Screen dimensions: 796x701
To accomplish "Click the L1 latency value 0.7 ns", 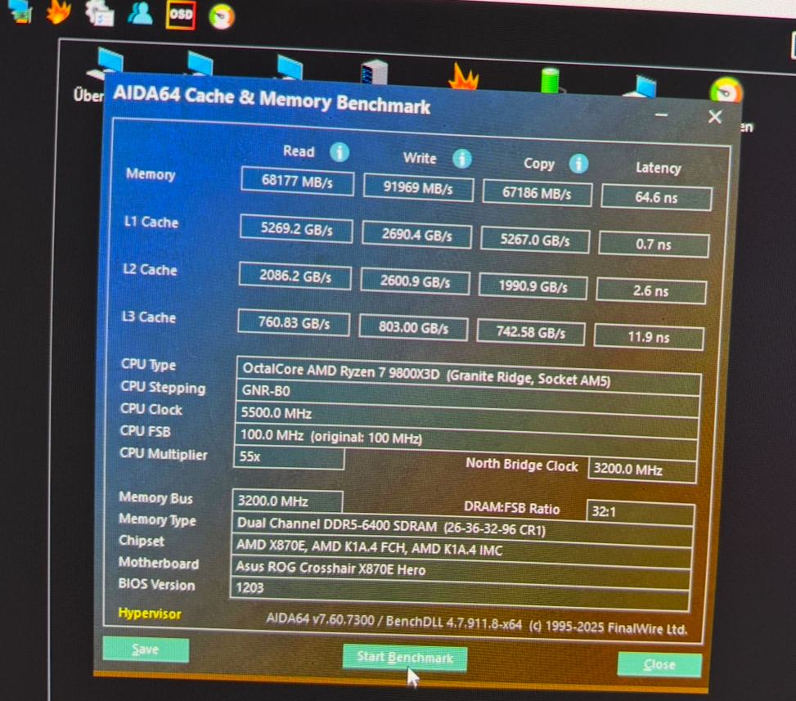I will tap(654, 245).
